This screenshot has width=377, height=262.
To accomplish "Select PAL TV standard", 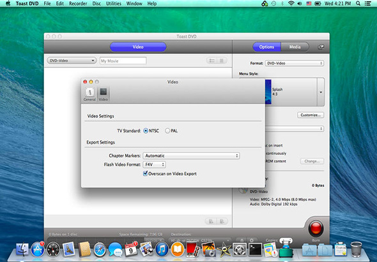I will 167,131.
